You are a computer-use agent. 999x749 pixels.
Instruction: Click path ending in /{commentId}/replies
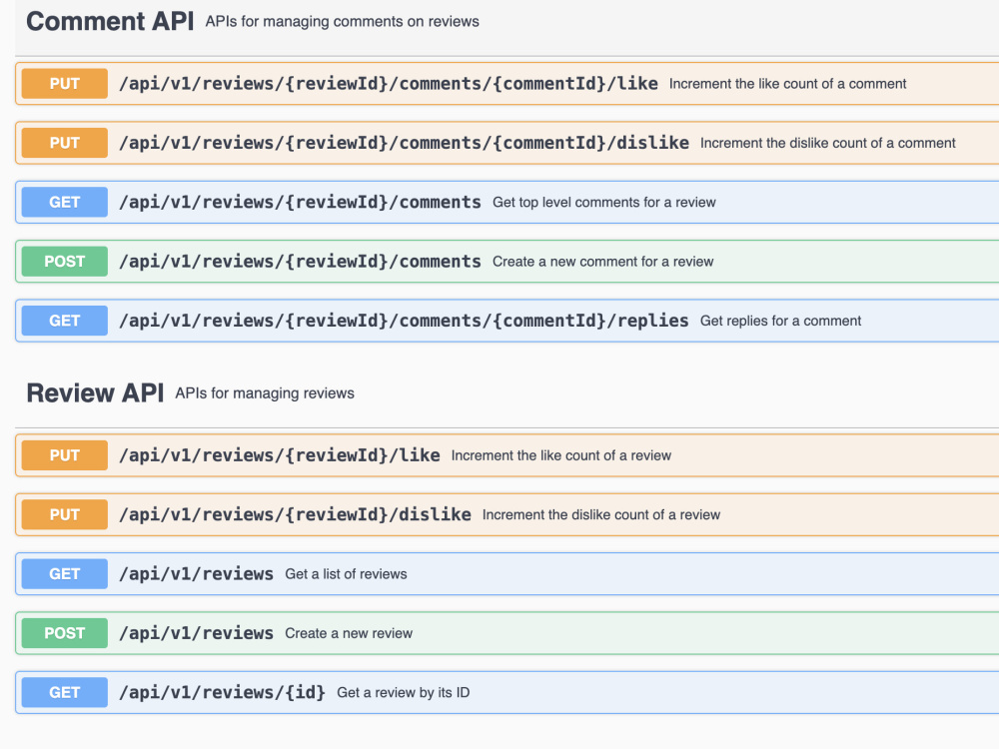coord(404,321)
